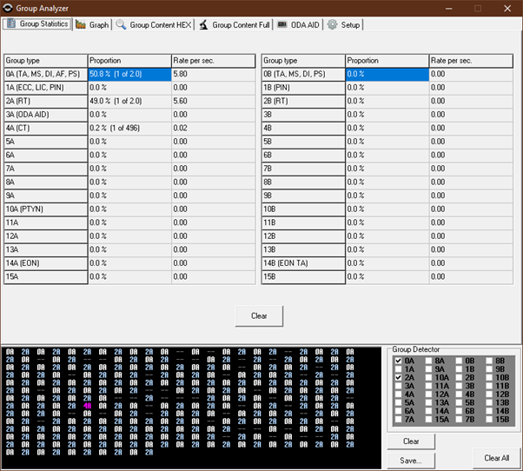Uncheck the 2A group detector checkbox
523x471 pixels.
pyautogui.click(x=399, y=378)
